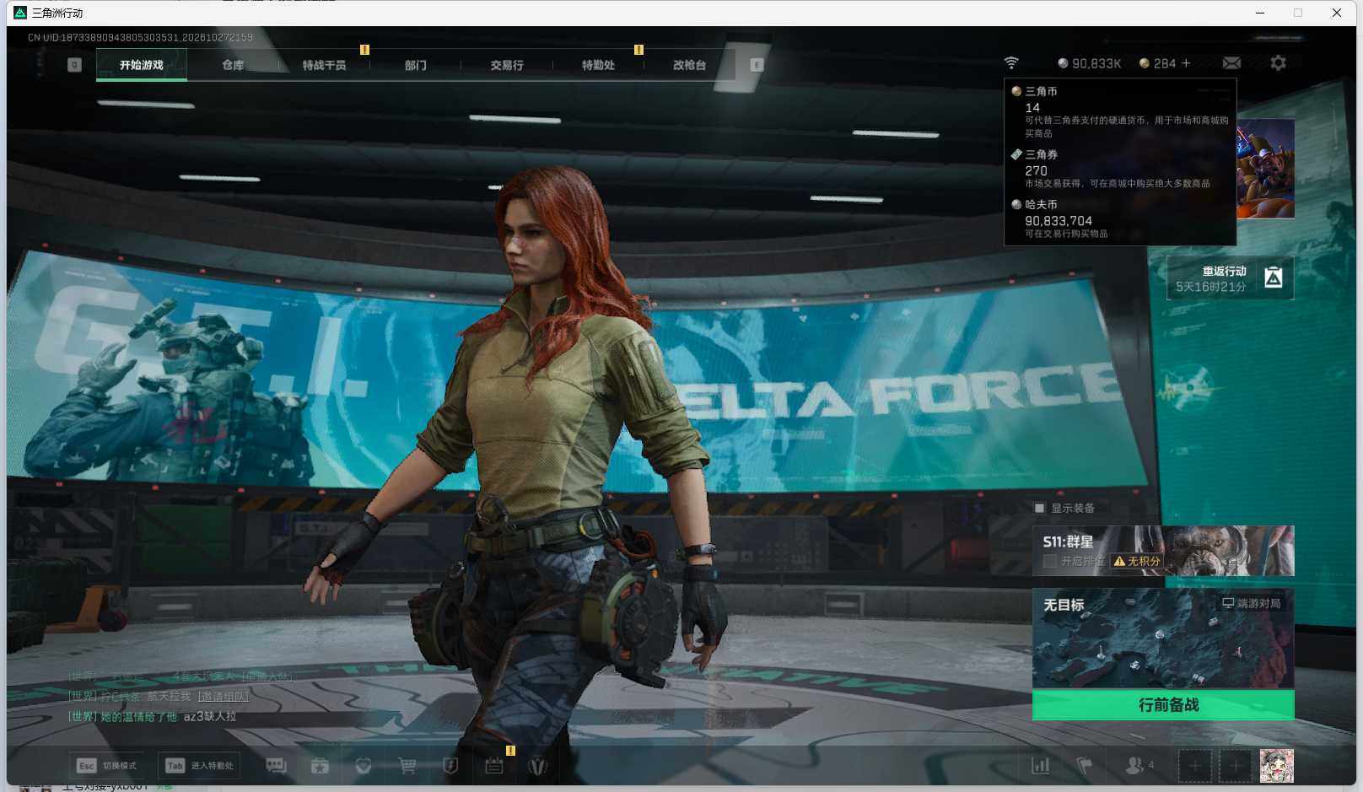Click the 端游对局 label on map card
The image size is (1363, 792).
[1252, 603]
